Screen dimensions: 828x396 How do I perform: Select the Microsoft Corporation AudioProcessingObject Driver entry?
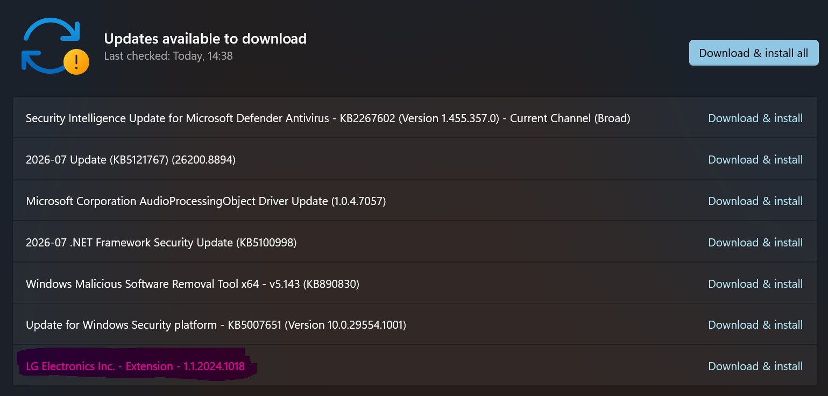206,201
